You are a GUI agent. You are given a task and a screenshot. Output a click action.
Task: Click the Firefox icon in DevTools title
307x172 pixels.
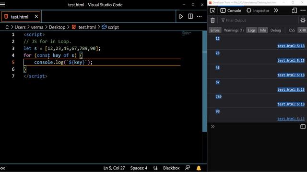(x=210, y=2)
